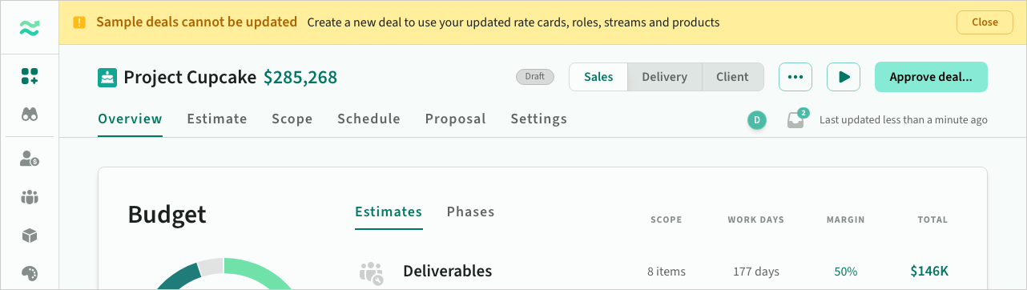This screenshot has width=1027, height=290.
Task: Open the three-dots more options menu
Action: click(795, 77)
